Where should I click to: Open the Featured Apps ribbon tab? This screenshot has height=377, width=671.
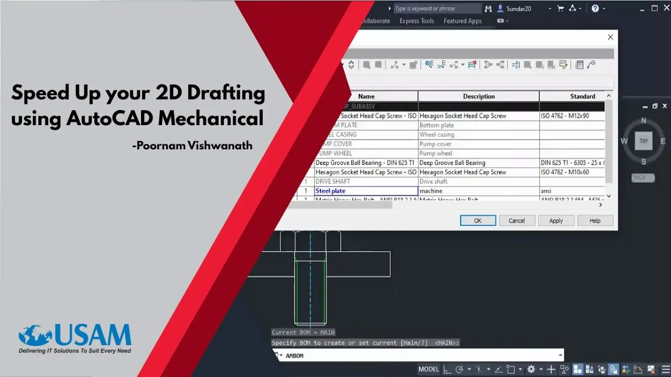(x=462, y=21)
